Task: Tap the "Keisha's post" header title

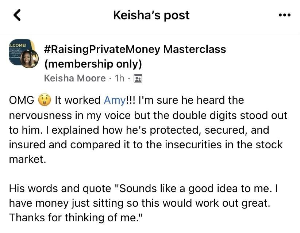Action: [x=151, y=15]
